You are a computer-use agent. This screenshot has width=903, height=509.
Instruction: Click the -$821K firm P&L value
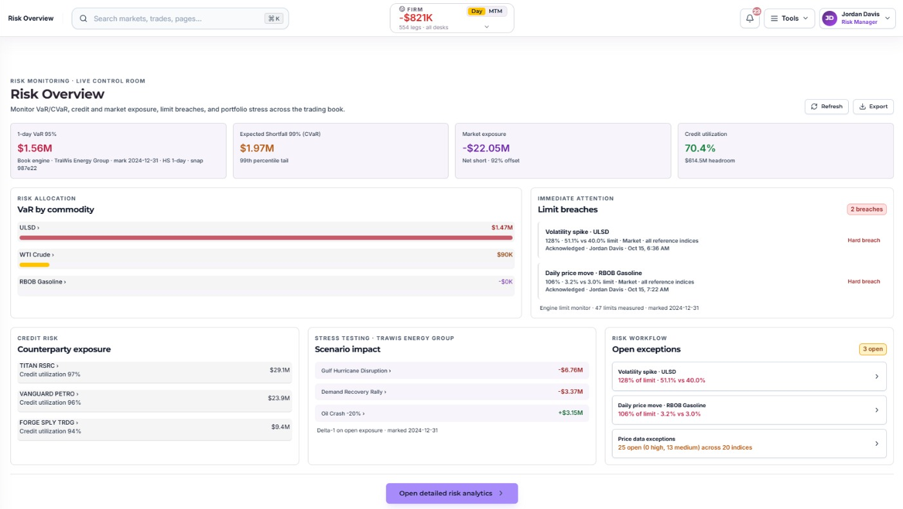pos(415,17)
